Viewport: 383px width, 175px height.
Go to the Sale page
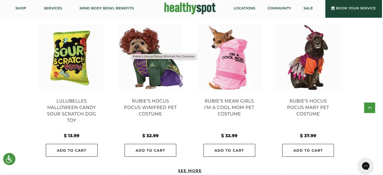click(x=308, y=8)
